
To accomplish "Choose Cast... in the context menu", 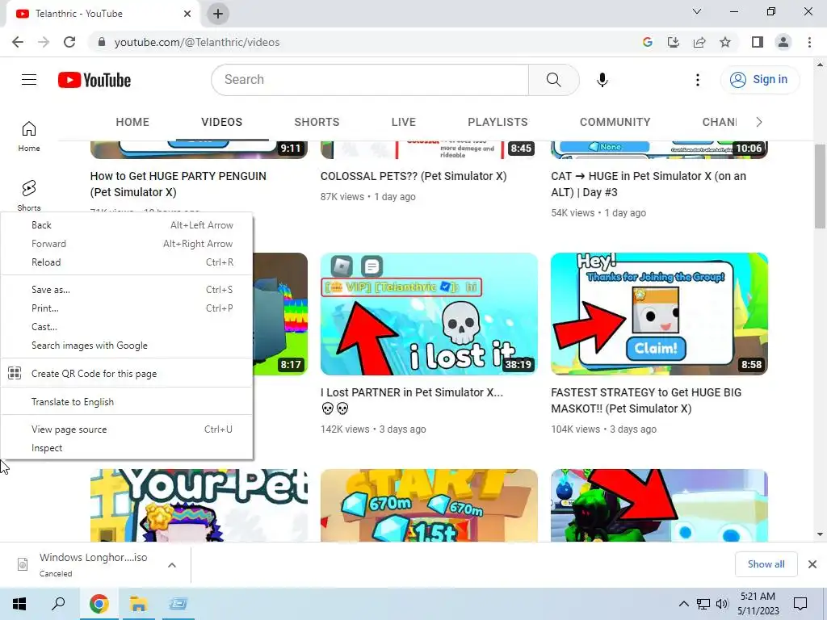I will (x=127, y=327).
